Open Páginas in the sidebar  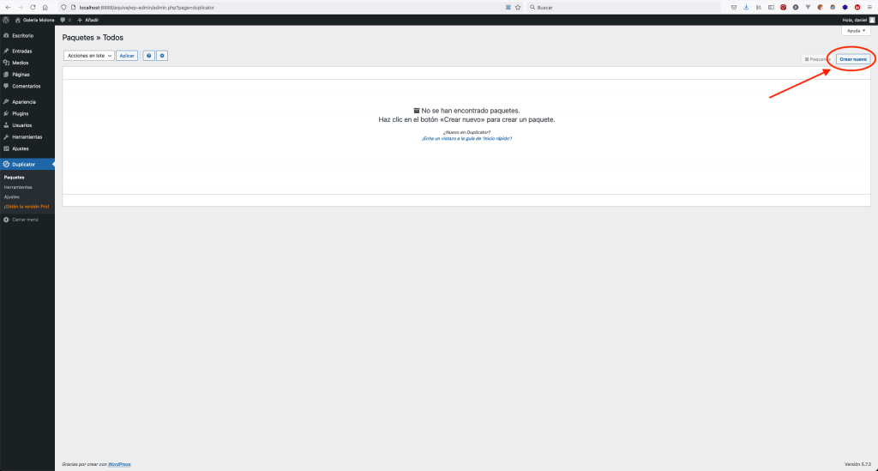pyautogui.click(x=27, y=75)
